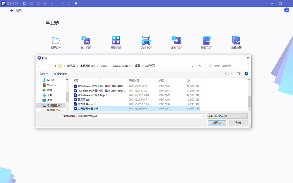The width and height of the screenshot is (293, 183).
Task: Click the 返回 (back) link
Action: [16, 10]
